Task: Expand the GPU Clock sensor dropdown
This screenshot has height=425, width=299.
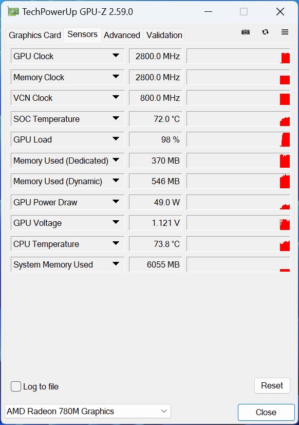Action: coord(116,56)
